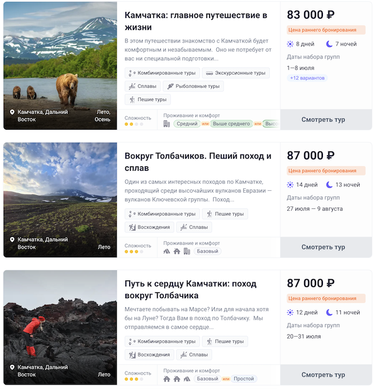Open title Камчатка: главное путешествие в жизни
The height and width of the screenshot is (389, 374).
[x=196, y=21]
